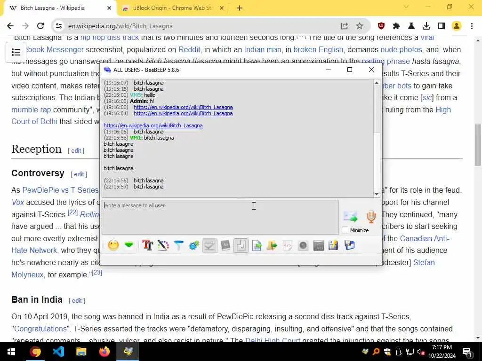Open a new Chrome tab
Viewport: 482px width, 361px height.
pyautogui.click(x=240, y=8)
